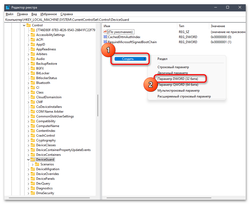Image resolution: width=250 pixels, height=204 pixels.
Task: Click the Audio folder icon
Action: [x=33, y=59]
